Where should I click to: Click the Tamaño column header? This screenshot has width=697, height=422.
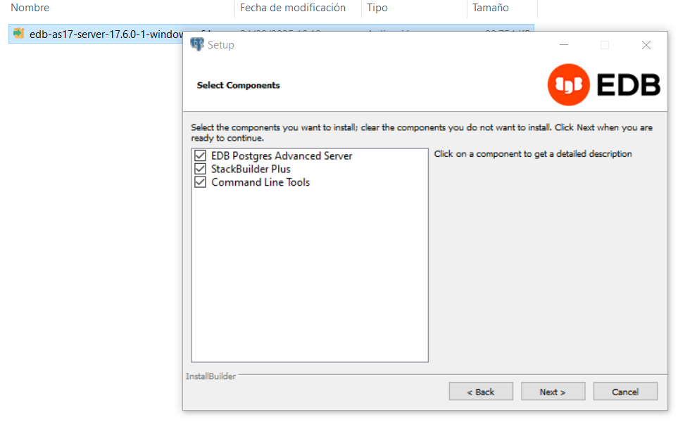491,8
